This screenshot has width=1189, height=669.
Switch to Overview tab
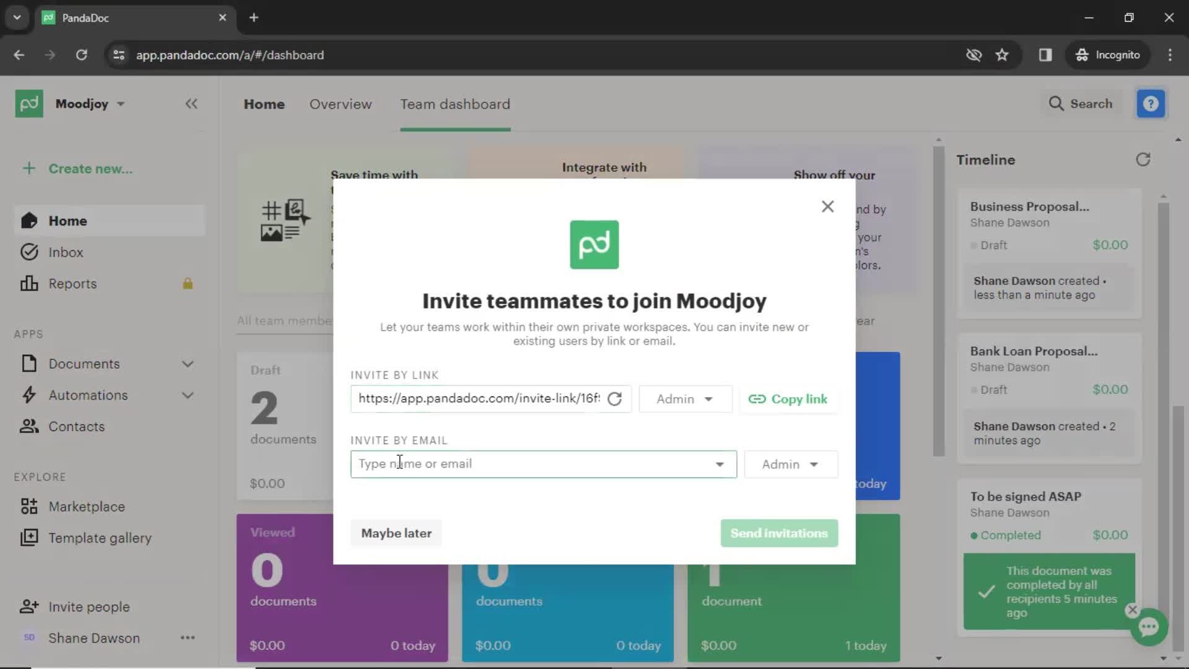click(x=341, y=103)
